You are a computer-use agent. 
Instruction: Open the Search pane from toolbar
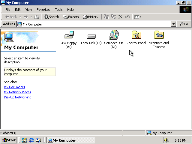pos(51,17)
